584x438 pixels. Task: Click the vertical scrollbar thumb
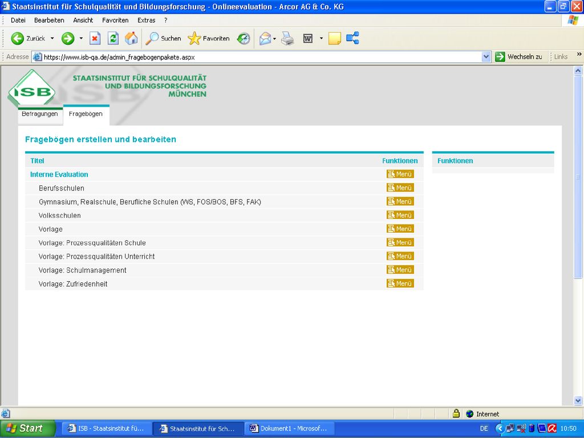[578, 177]
